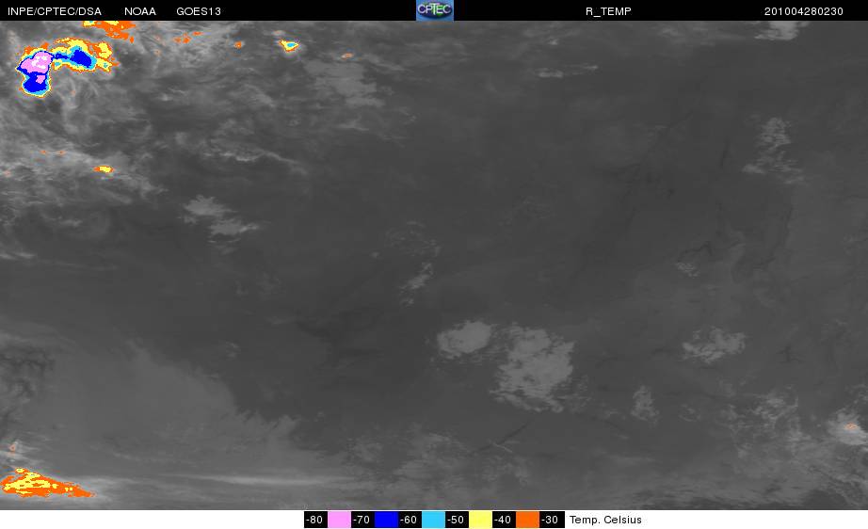This screenshot has width=868, height=529.
Task: Click the -60 legend value
Action: tap(410, 520)
